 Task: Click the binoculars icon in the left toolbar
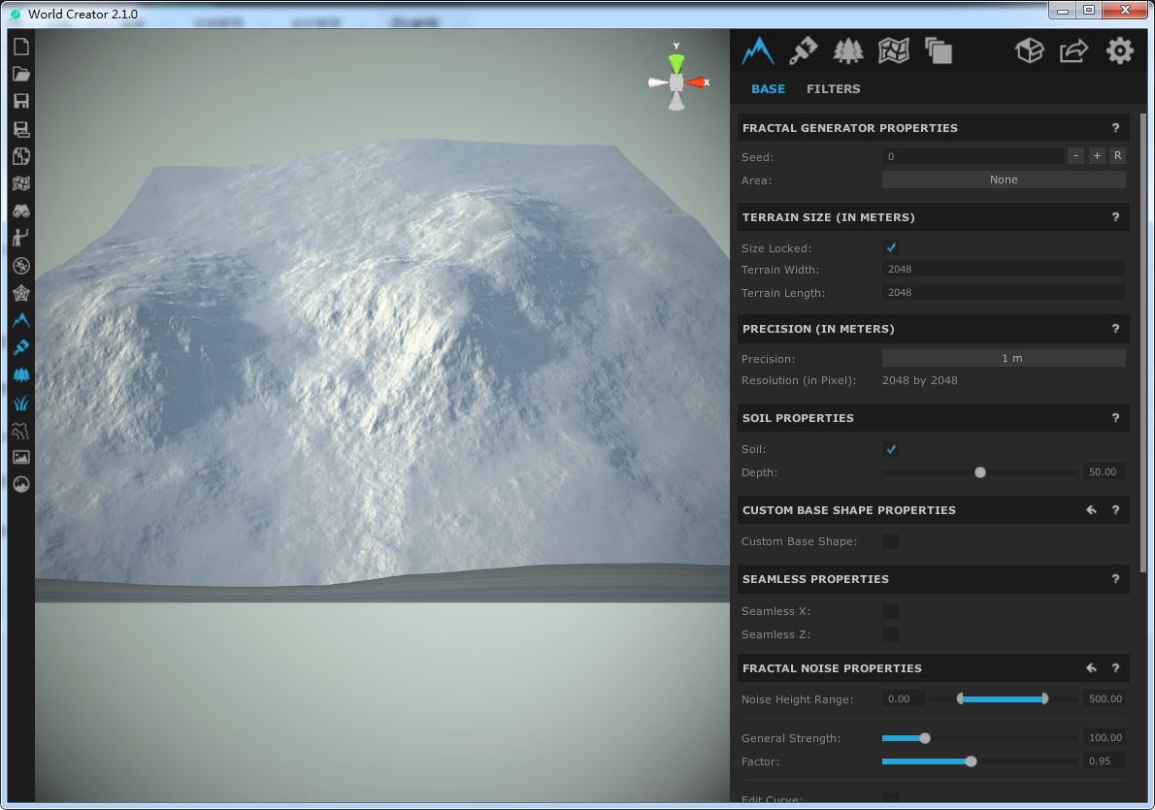[20, 211]
